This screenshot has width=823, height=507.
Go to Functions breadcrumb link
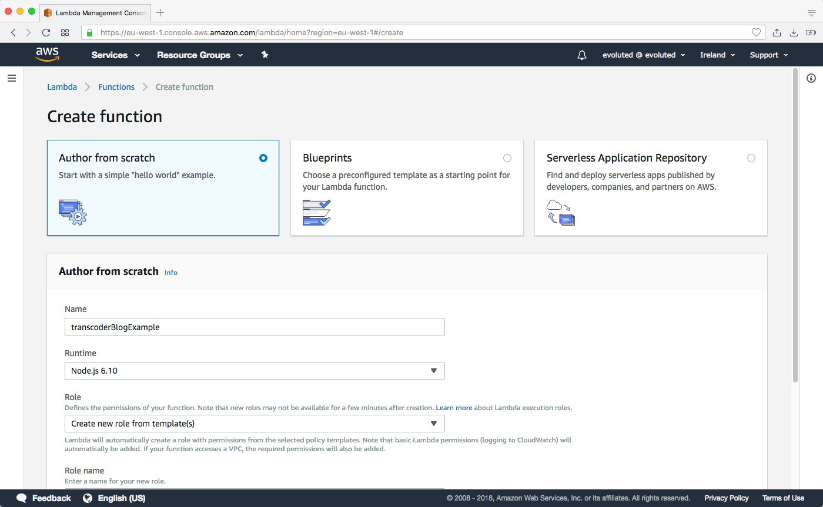click(x=116, y=87)
